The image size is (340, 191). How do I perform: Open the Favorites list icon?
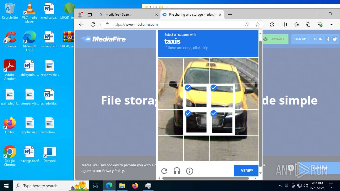coord(296,24)
